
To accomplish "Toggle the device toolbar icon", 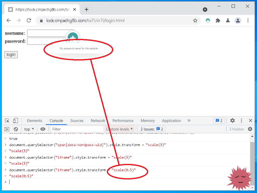I will click(15, 121).
